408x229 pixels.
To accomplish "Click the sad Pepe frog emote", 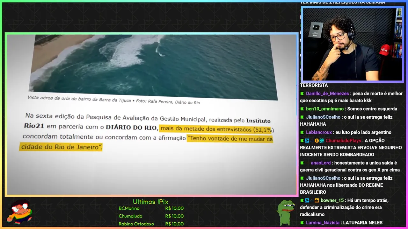I will tap(285, 213).
